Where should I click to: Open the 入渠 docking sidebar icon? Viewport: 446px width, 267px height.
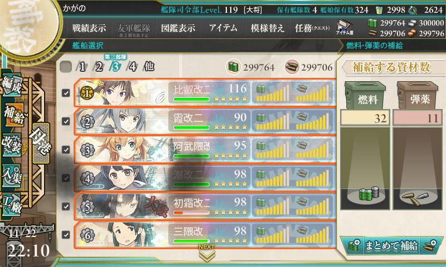coord(11,175)
